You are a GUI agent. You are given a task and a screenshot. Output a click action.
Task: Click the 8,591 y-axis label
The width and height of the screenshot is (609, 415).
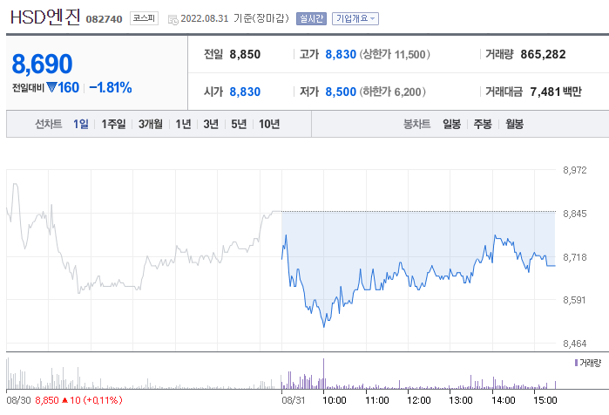(574, 300)
